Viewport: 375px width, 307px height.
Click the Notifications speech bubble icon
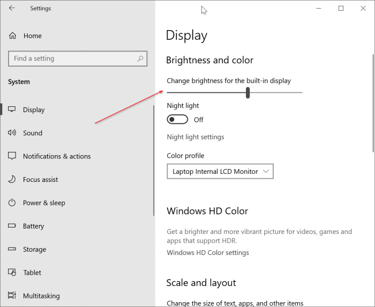point(12,156)
